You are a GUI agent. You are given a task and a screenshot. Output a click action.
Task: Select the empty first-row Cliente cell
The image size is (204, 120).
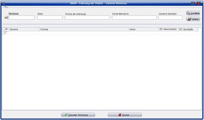pyautogui.click(x=84, y=33)
